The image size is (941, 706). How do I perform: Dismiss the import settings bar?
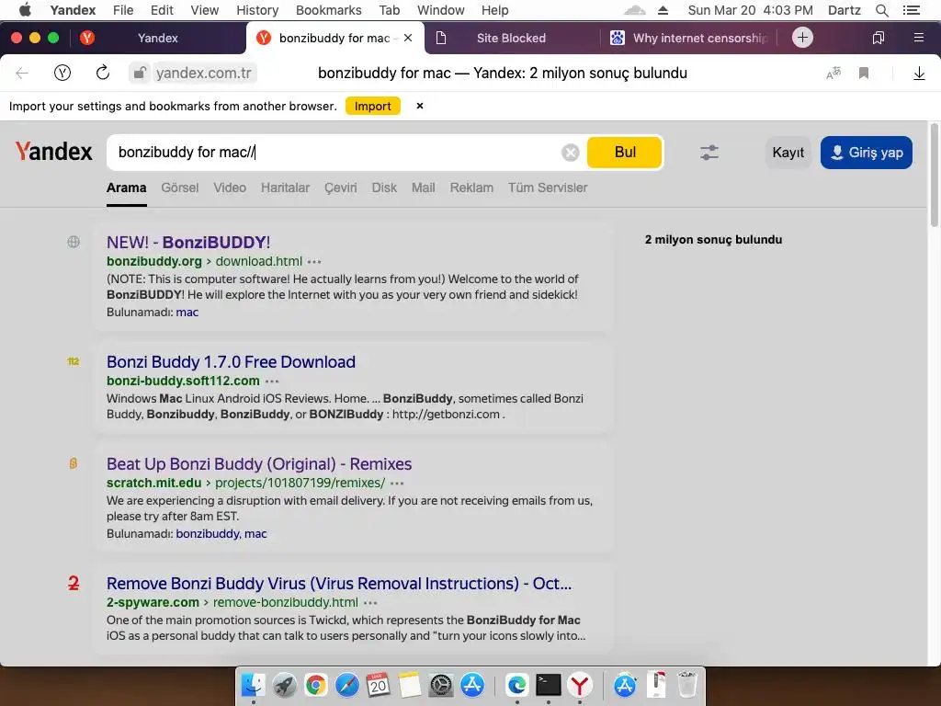tap(419, 106)
